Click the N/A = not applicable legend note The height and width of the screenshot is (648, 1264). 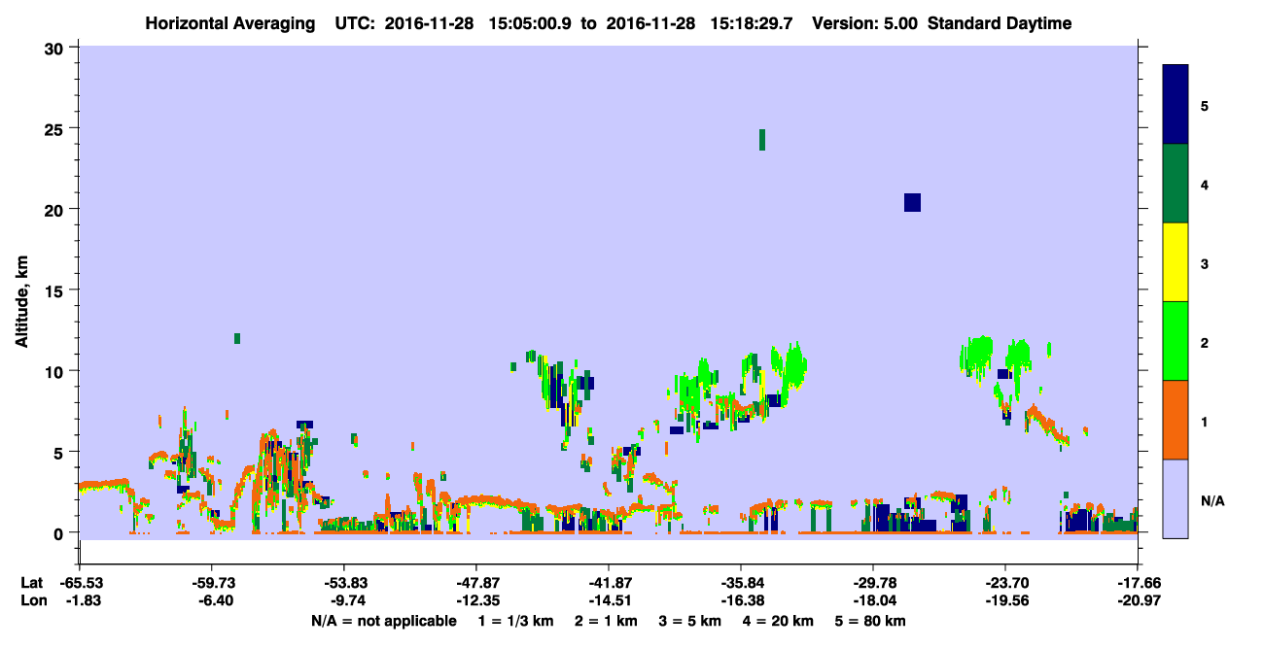click(x=383, y=621)
